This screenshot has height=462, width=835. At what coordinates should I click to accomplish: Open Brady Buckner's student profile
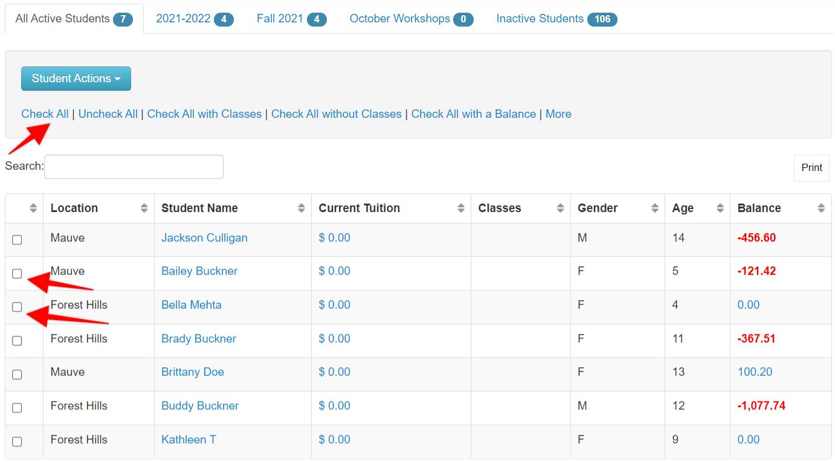[x=199, y=339]
